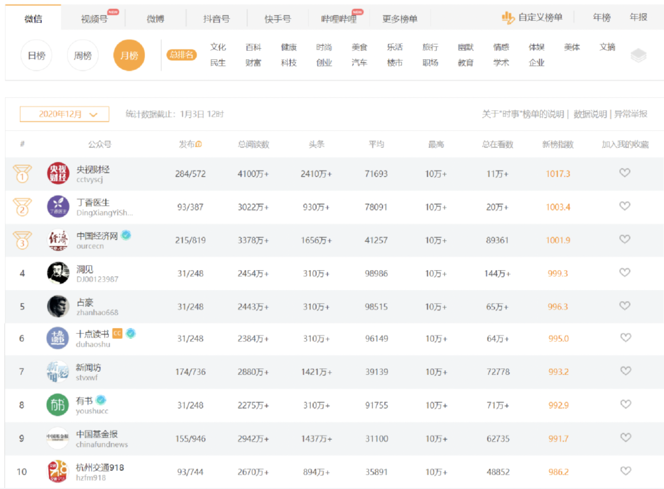This screenshot has width=664, height=489.
Task: Open the green 有书 avatar icon
Action: click(58, 405)
